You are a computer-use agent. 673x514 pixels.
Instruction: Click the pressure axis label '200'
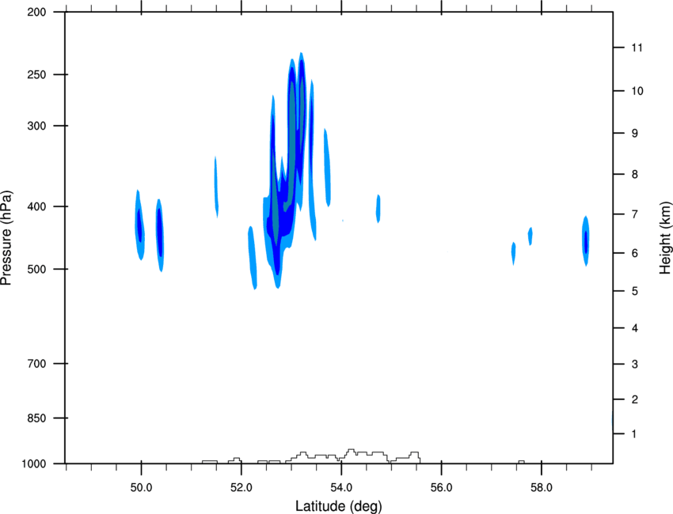point(36,12)
